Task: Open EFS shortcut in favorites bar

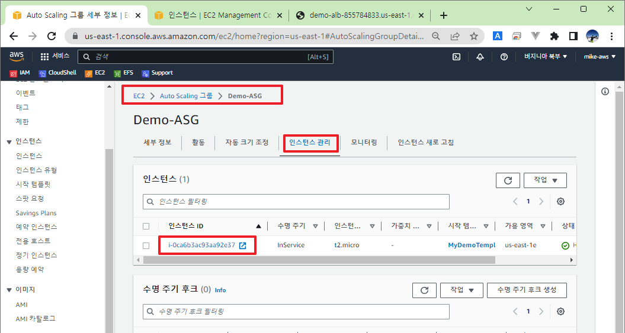Action: point(123,73)
